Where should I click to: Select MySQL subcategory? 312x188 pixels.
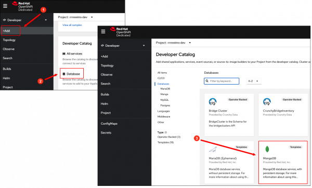tap(164, 100)
